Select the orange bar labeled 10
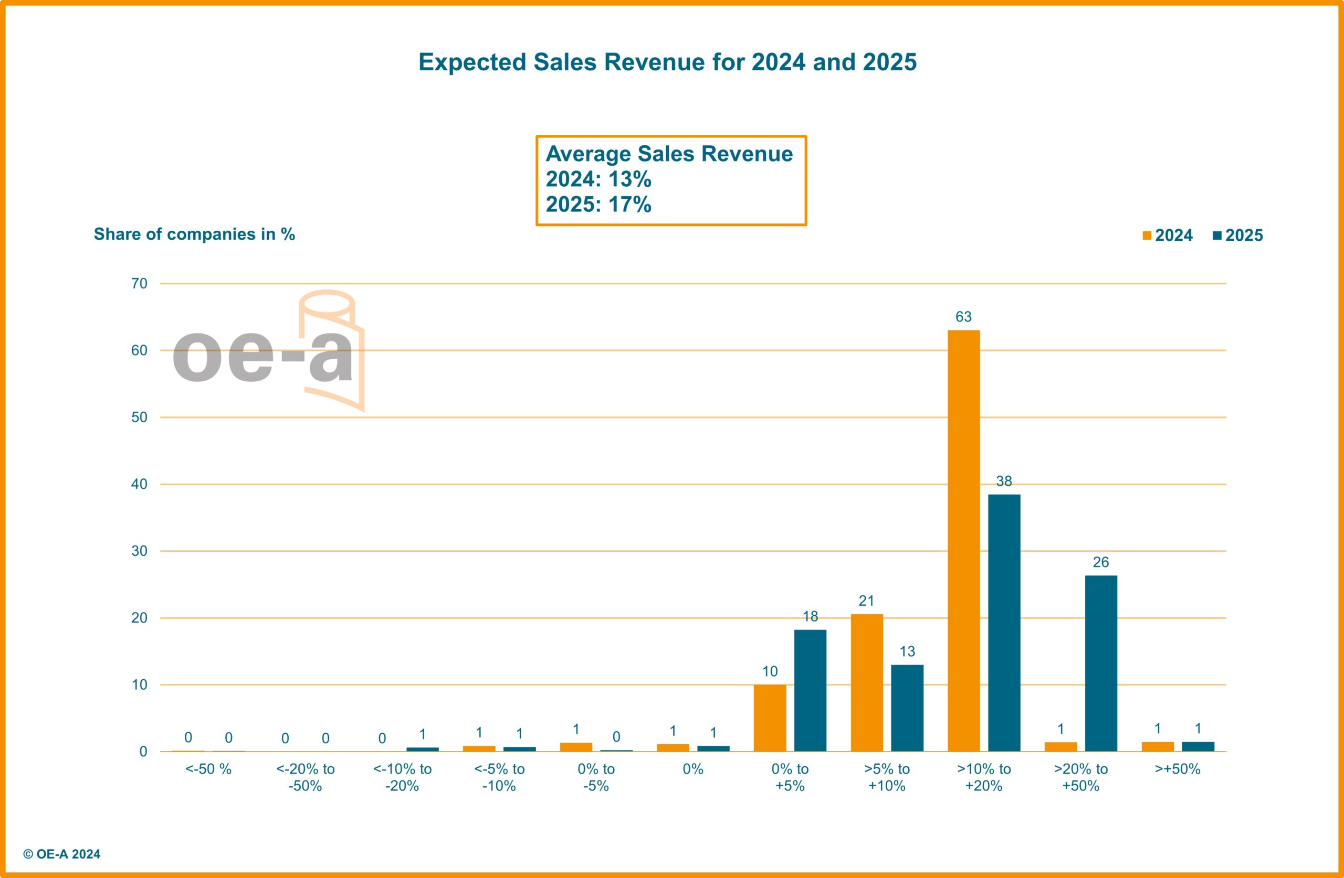Image resolution: width=1344 pixels, height=878 pixels. [770, 717]
